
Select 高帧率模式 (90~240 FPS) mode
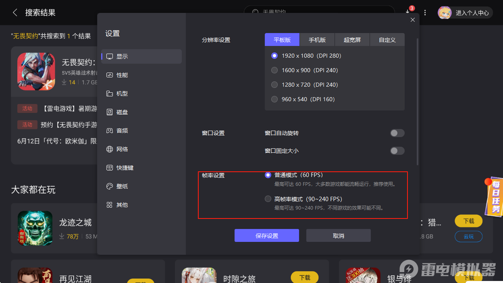click(x=268, y=198)
